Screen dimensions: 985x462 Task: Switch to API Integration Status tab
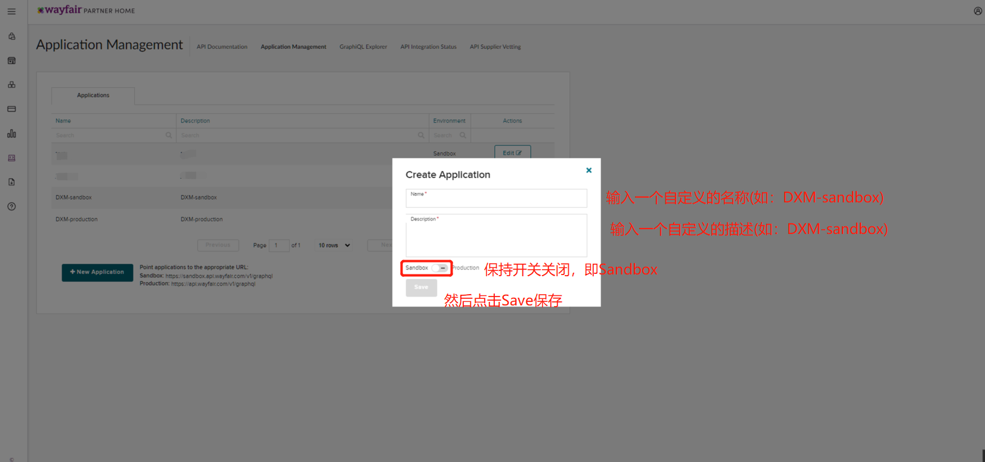coord(428,46)
